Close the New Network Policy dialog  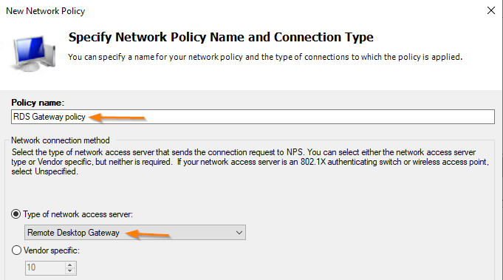coord(490,10)
